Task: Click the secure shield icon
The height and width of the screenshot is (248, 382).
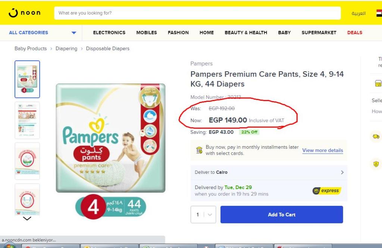Action: [x=376, y=164]
